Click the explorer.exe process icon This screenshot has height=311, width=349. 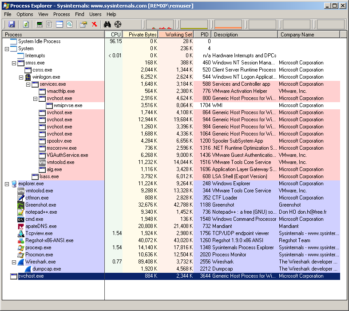[x=14, y=184]
